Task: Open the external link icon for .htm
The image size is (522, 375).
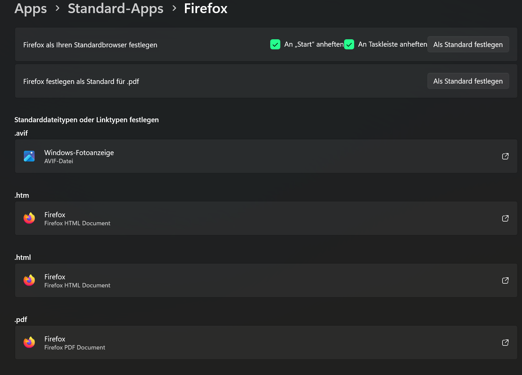Action: click(x=505, y=218)
